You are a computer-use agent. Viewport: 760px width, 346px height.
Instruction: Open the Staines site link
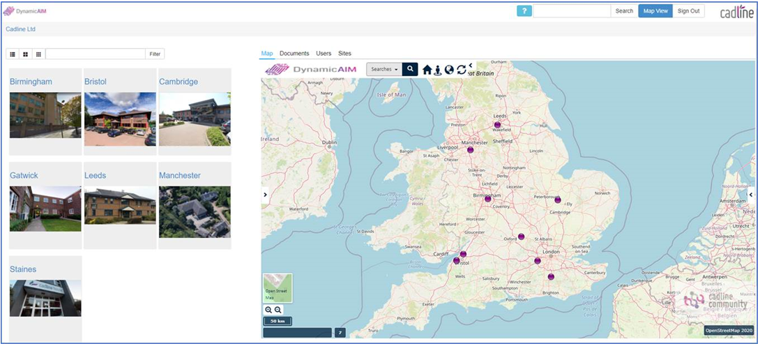23,269
